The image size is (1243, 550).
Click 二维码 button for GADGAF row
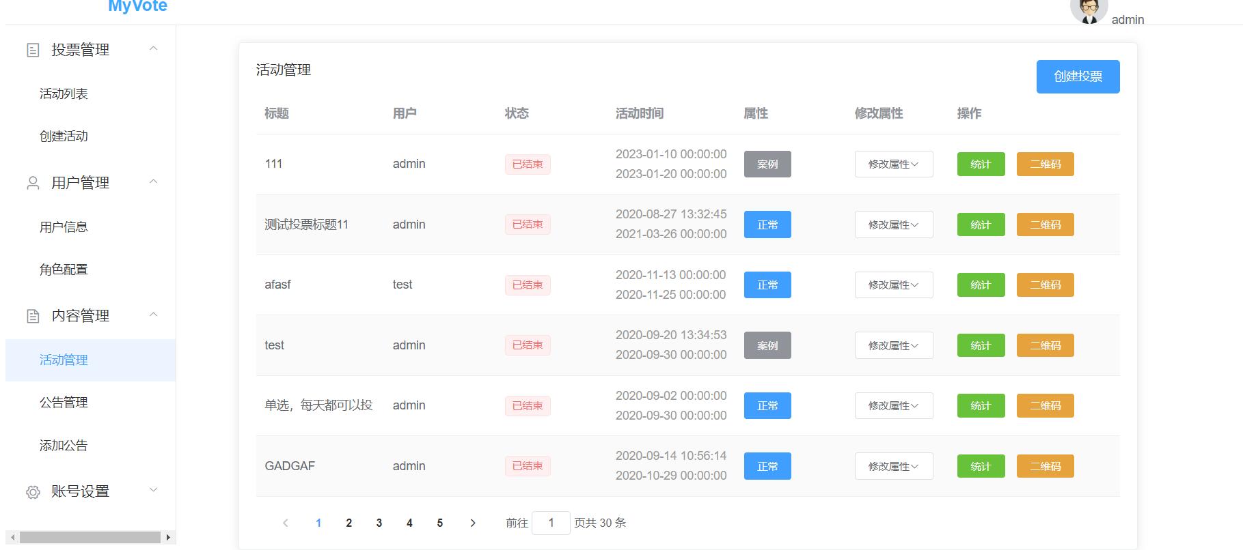click(1046, 466)
